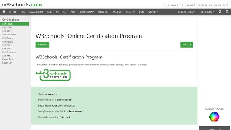Click the 'perfect solution for busy professionals' sentence
Viewport: 231px width, 130px height.
pyautogui.click(x=91, y=65)
